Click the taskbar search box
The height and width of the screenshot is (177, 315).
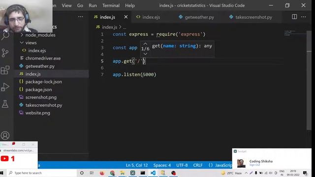click(42, 173)
